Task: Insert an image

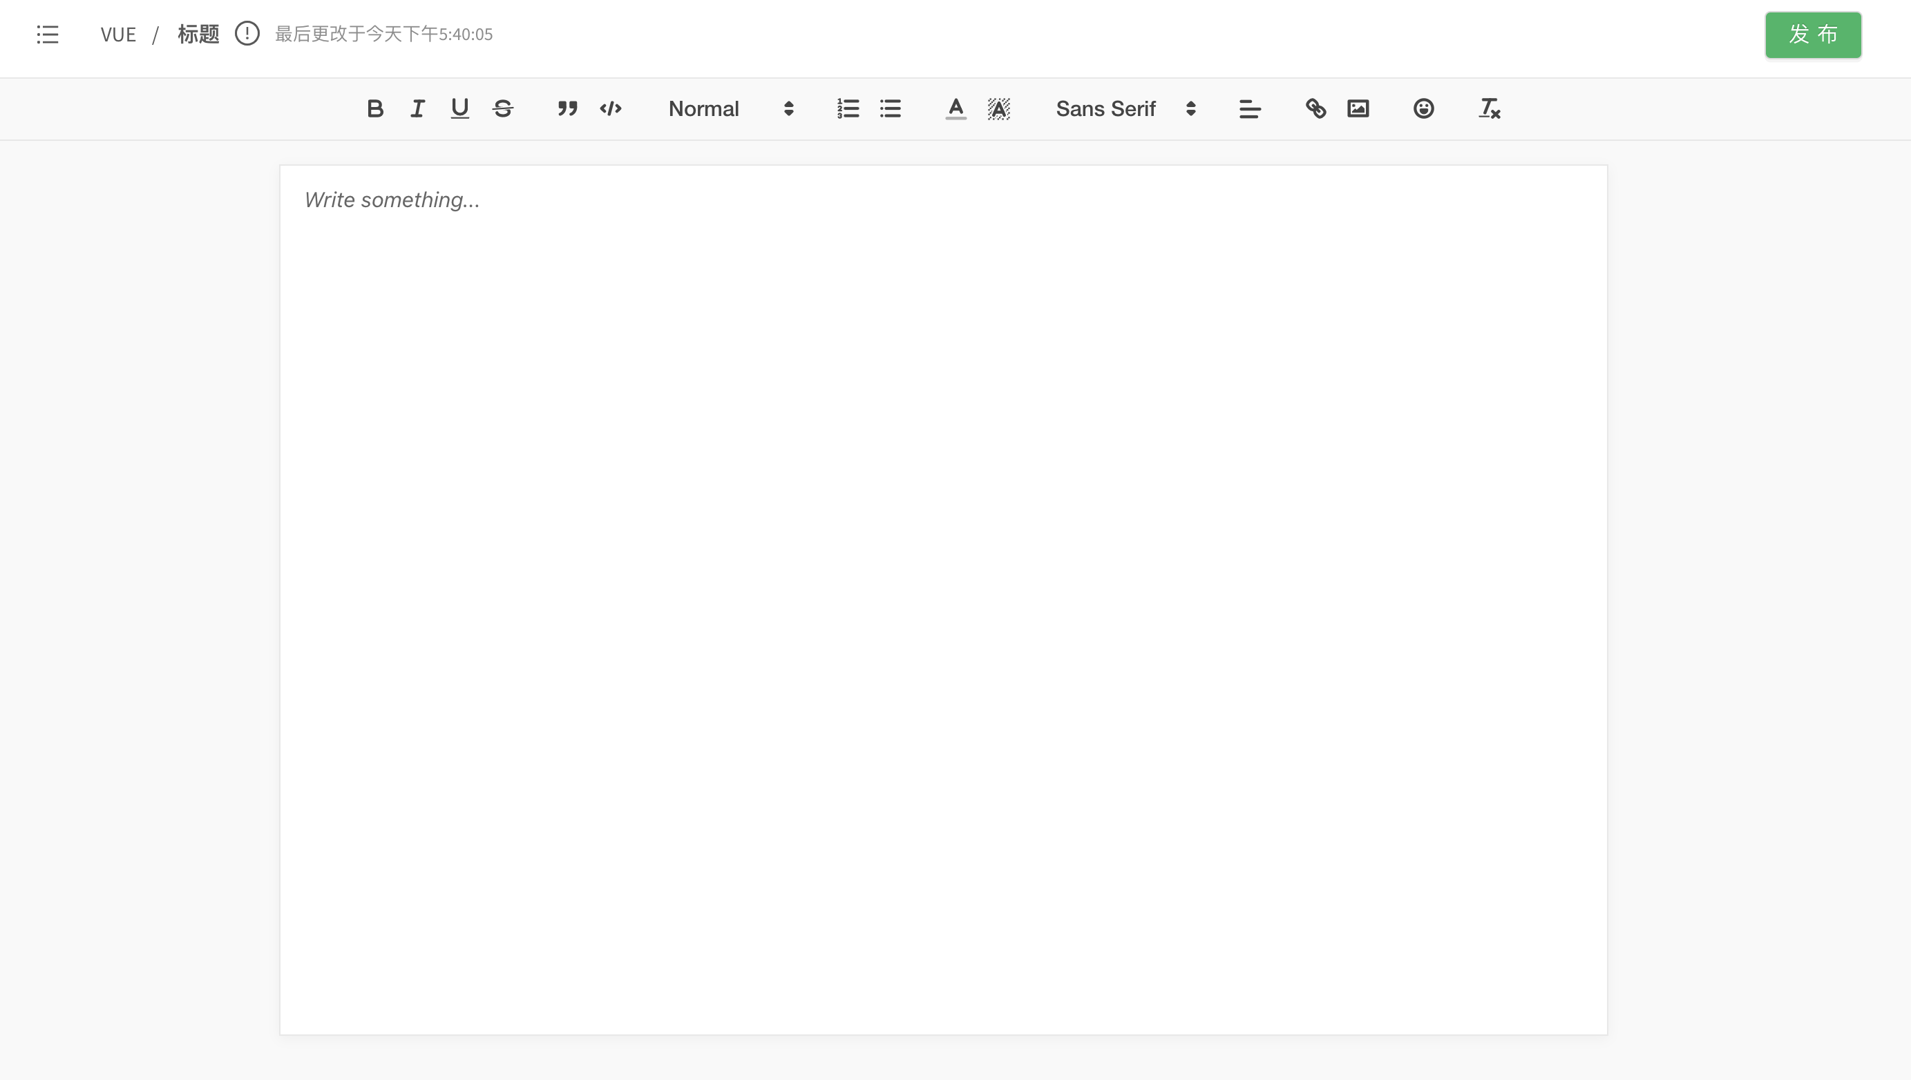Action: [1358, 109]
